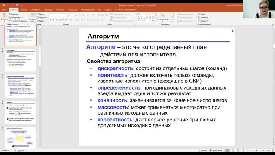Zoom in with plus button
Viewport: 275px width, 155px height.
tap(264, 151)
